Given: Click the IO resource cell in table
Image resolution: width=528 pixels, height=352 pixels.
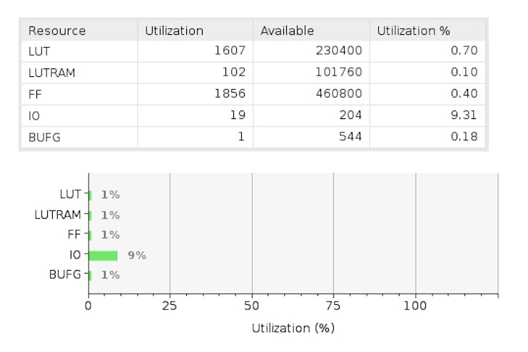Looking at the screenshot, I should coord(34,115).
